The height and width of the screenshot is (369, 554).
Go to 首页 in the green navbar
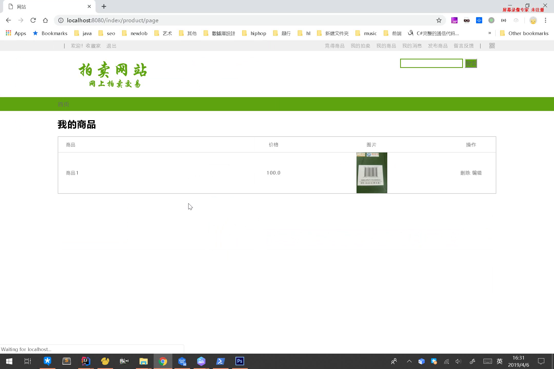pyautogui.click(x=63, y=104)
